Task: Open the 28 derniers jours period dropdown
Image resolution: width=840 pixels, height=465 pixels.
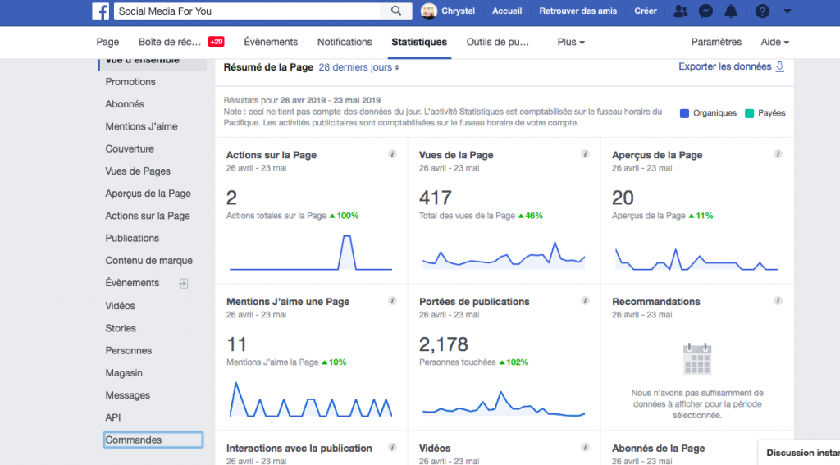Action: (x=358, y=67)
